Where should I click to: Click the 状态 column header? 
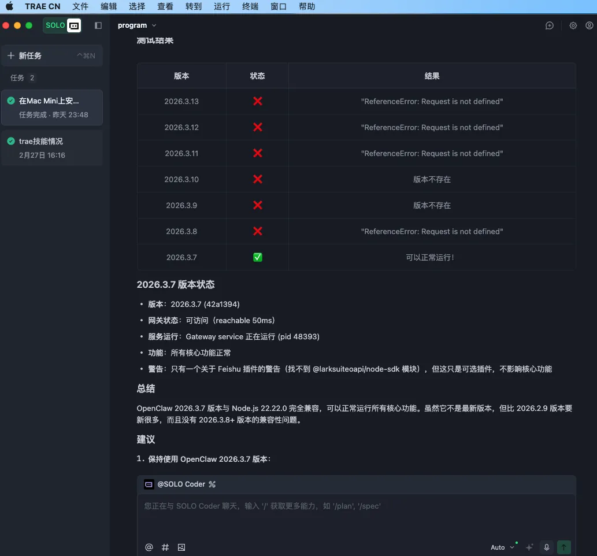[257, 76]
